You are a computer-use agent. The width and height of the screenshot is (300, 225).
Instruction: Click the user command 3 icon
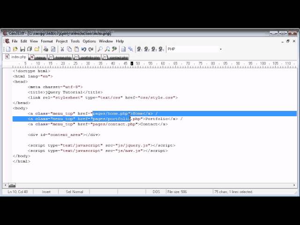pos(154,49)
